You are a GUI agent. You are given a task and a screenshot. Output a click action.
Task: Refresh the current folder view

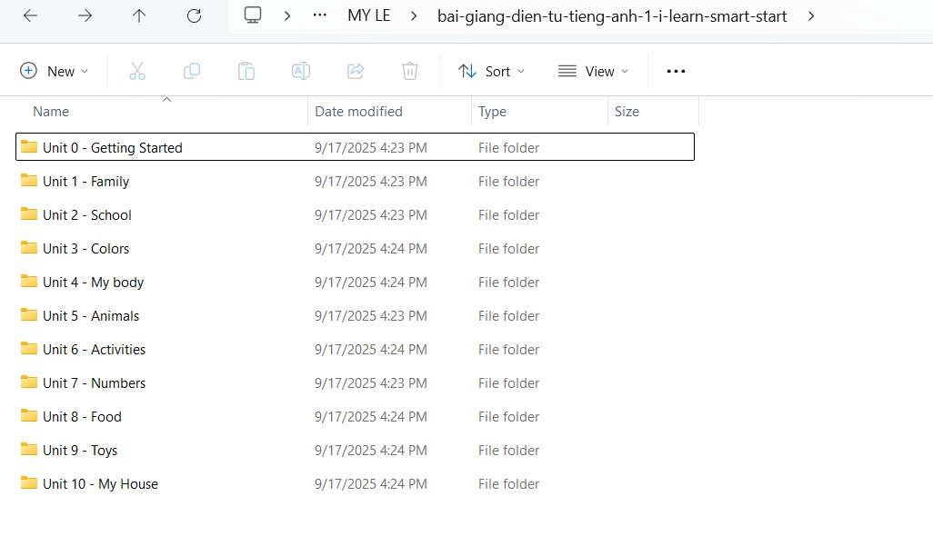[x=194, y=15]
